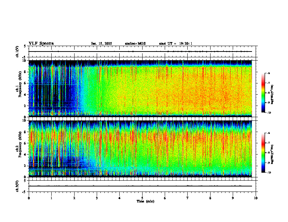Click the log(PSD) label beside ch.1 color bar

[x=272, y=95]
